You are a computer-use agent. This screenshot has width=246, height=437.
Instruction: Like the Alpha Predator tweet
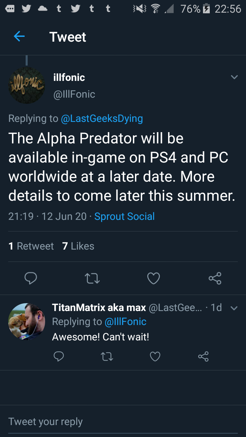tap(153, 278)
